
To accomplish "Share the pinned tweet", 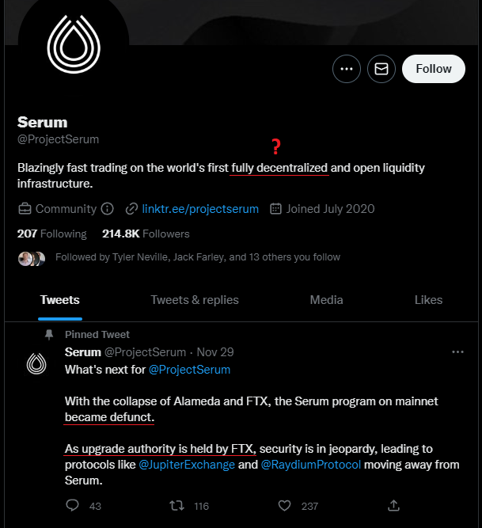I will 393,505.
